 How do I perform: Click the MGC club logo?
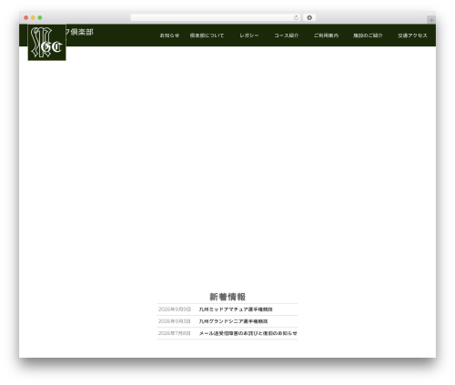pyautogui.click(x=47, y=43)
